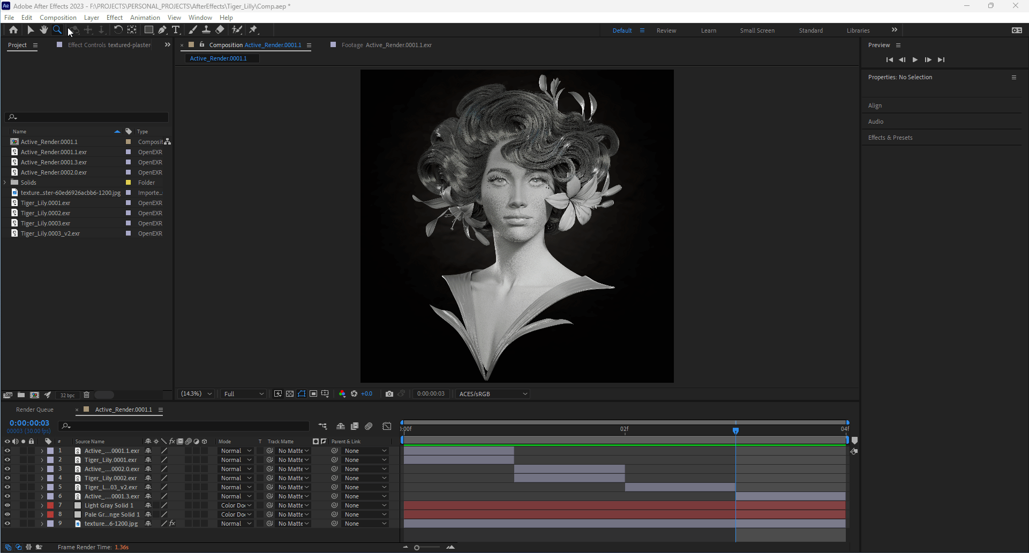Image resolution: width=1029 pixels, height=553 pixels.
Task: Toggle visibility of Tiger_Lily.0001.exr layer
Action: 7,460
